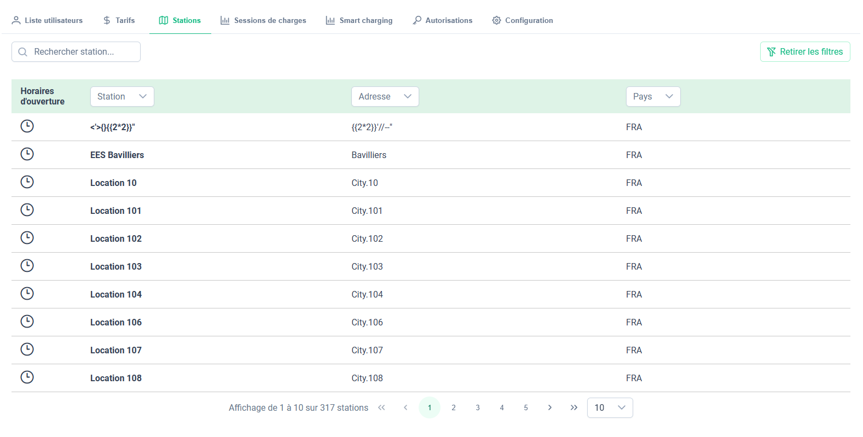Image resolution: width=863 pixels, height=437 pixels.
Task: Go to next page using right chevron
Action: click(549, 407)
